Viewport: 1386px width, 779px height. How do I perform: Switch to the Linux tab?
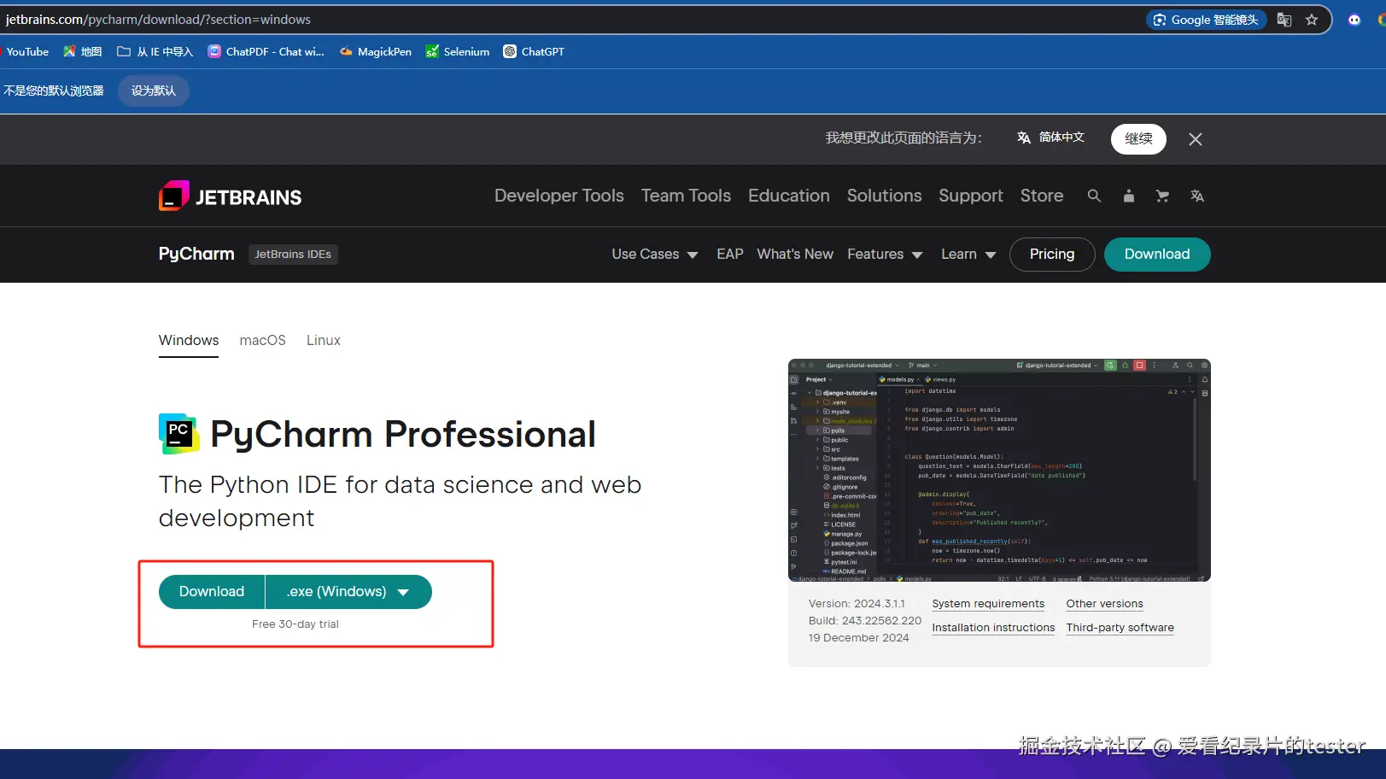(x=324, y=341)
